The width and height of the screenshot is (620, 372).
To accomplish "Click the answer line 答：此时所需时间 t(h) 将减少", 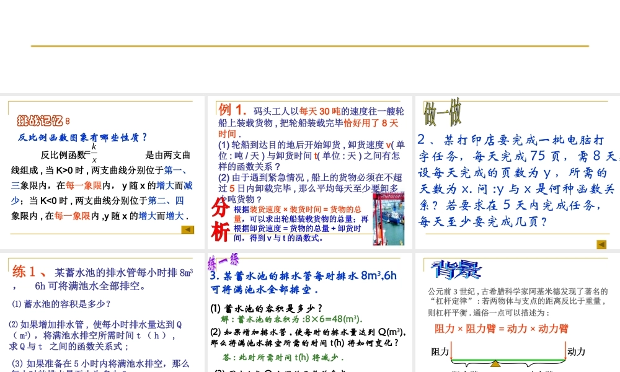I will point(283,357).
